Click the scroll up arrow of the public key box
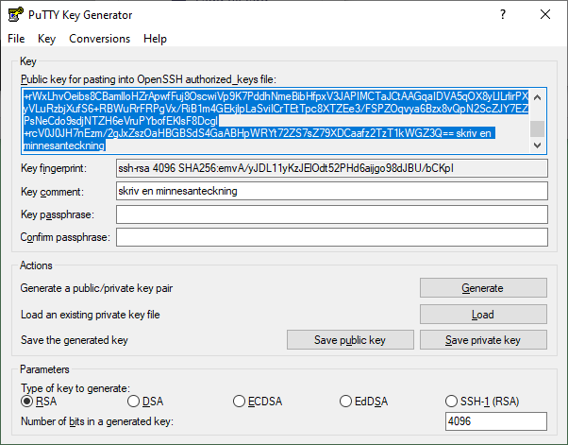 [x=538, y=97]
